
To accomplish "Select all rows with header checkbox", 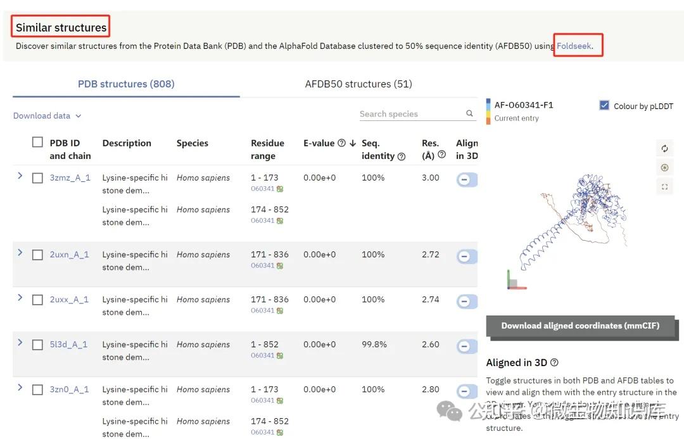I will click(37, 143).
